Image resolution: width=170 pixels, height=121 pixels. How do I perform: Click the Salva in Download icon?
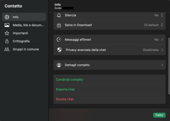59,25
